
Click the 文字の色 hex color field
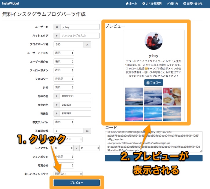pyautogui.click(x=75, y=105)
